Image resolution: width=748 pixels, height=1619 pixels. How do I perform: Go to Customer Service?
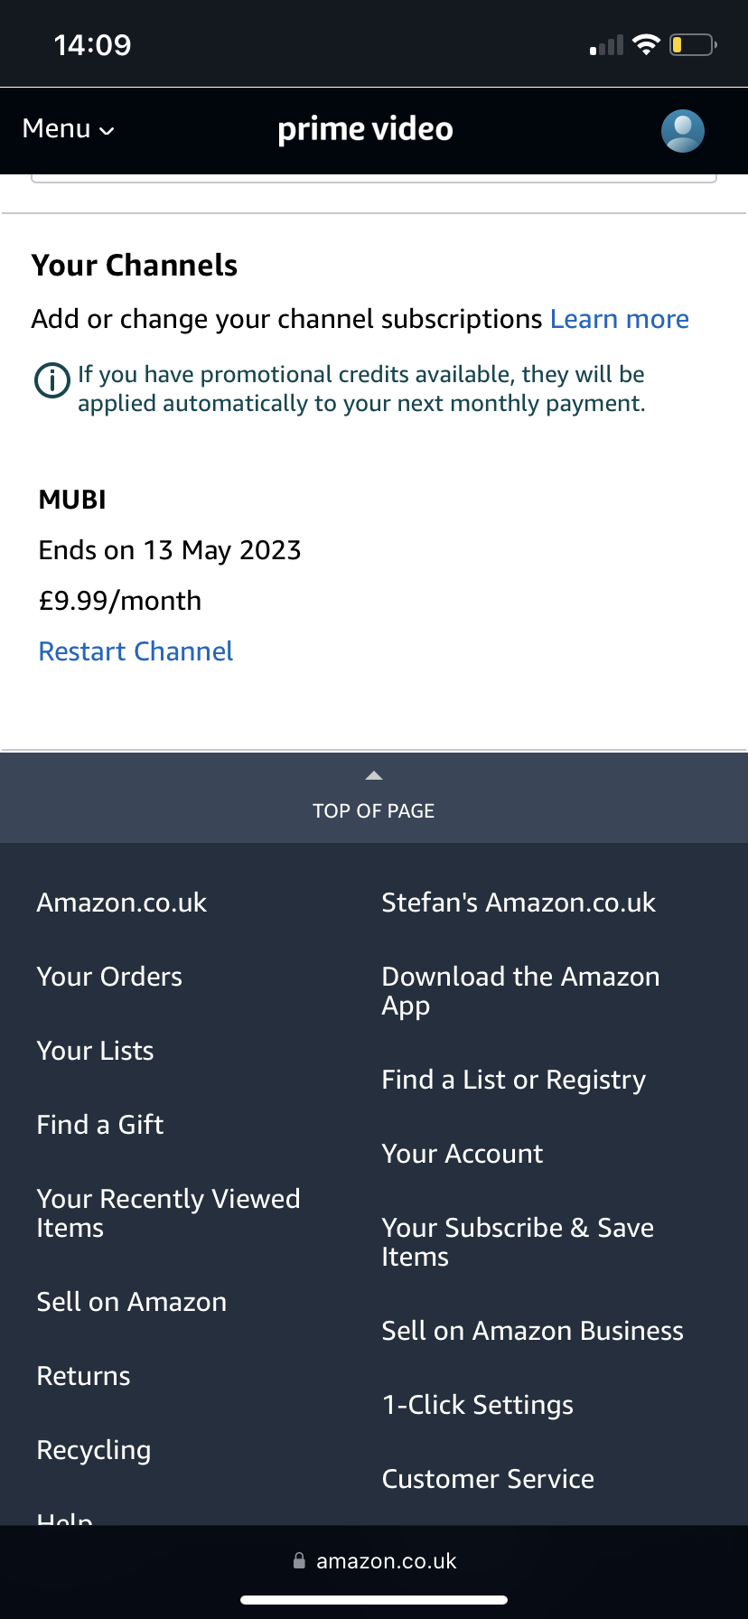(x=488, y=1479)
